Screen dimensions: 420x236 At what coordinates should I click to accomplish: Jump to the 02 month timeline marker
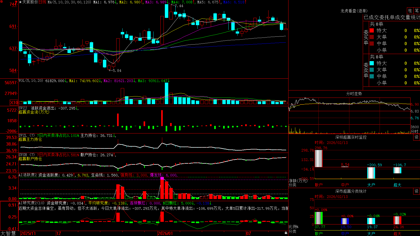248,233
